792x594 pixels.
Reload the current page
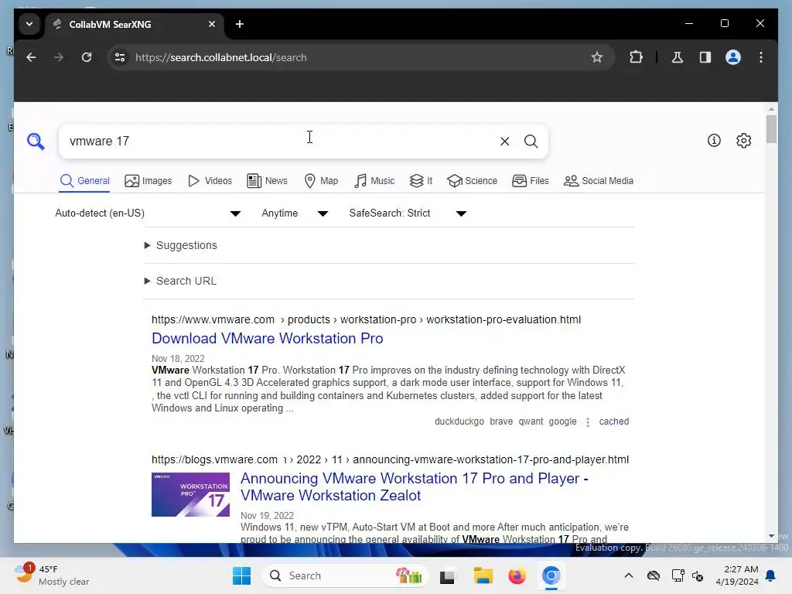pyautogui.click(x=87, y=57)
